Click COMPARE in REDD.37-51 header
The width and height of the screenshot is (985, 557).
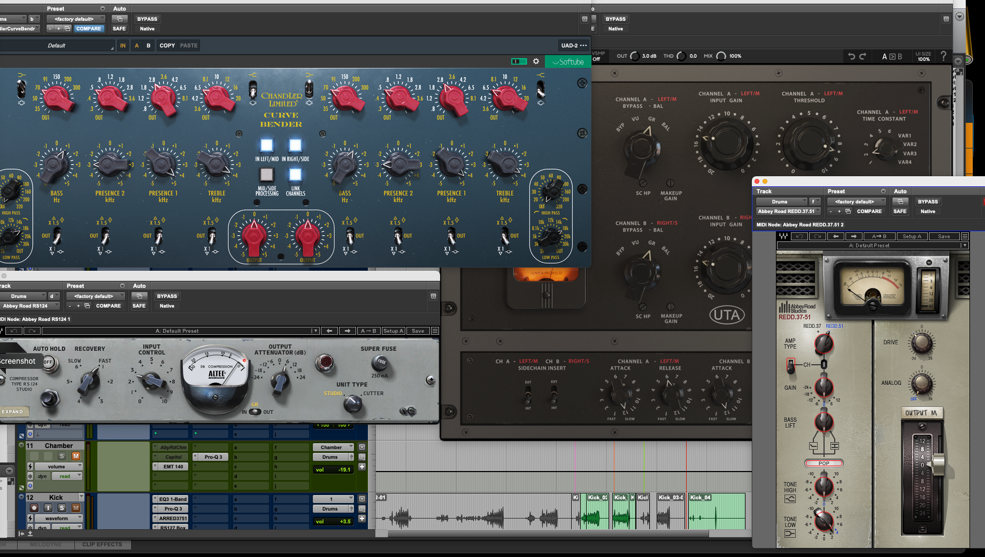pos(869,211)
